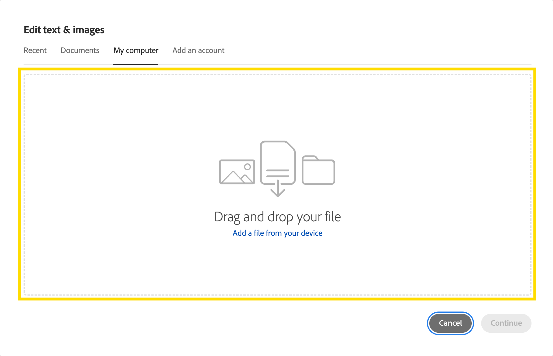Click the Drag and drop your file text
This screenshot has width=553, height=356.
click(278, 217)
